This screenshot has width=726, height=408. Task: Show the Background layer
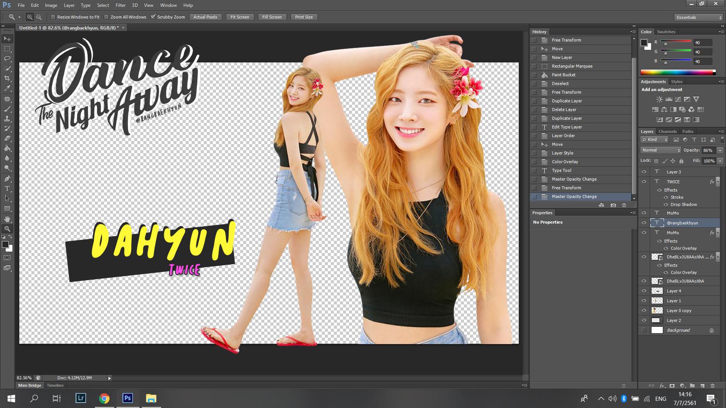pyautogui.click(x=644, y=330)
